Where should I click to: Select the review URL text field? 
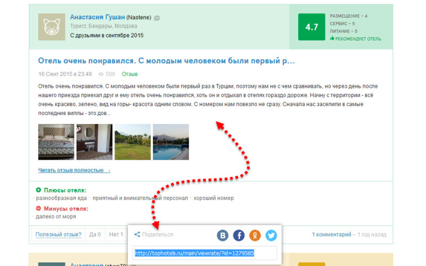[x=204, y=253]
